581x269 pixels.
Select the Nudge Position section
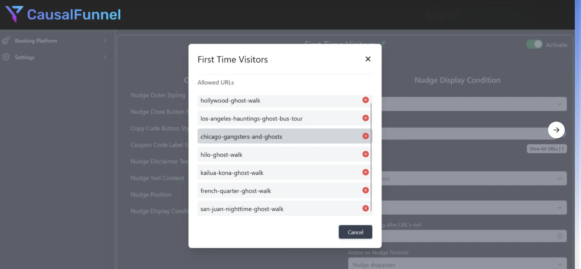151,195
